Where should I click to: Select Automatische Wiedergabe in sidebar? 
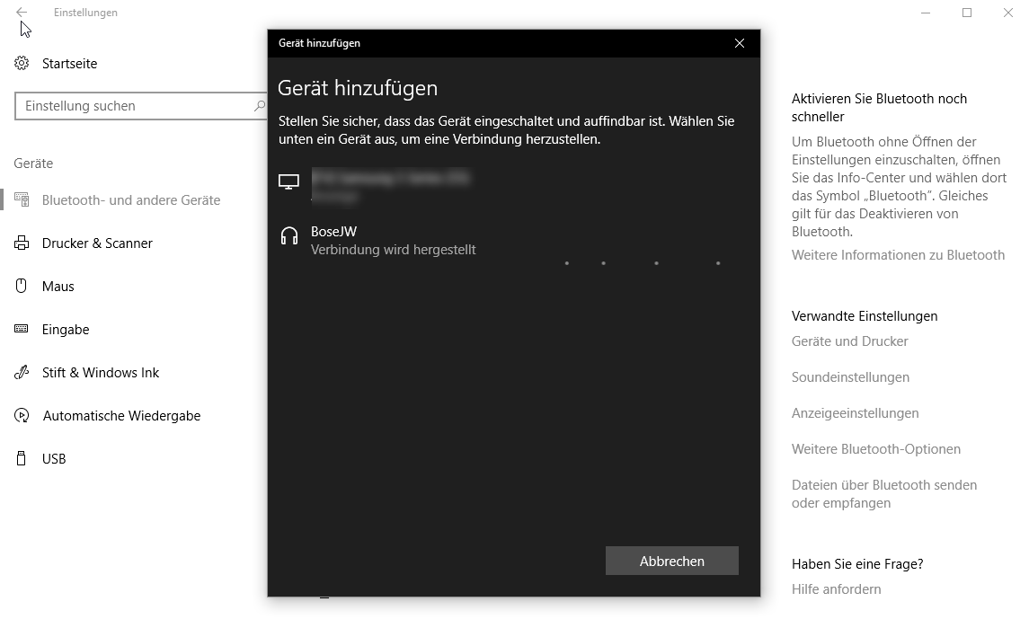coord(121,416)
